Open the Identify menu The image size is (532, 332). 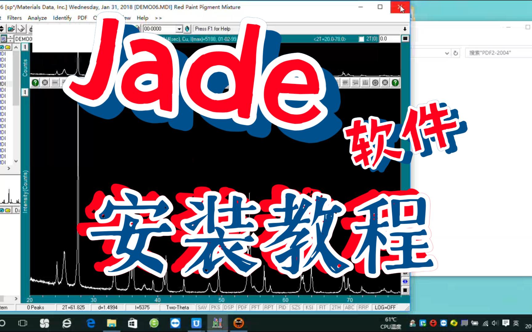point(62,18)
